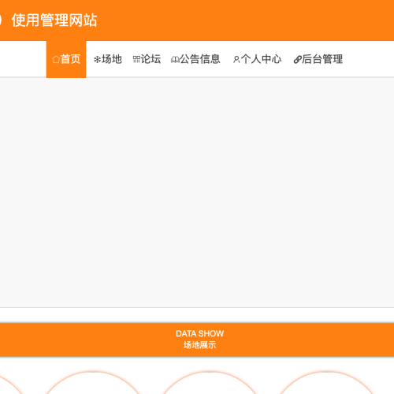Open the 个人中心 personal center menu

(258, 59)
